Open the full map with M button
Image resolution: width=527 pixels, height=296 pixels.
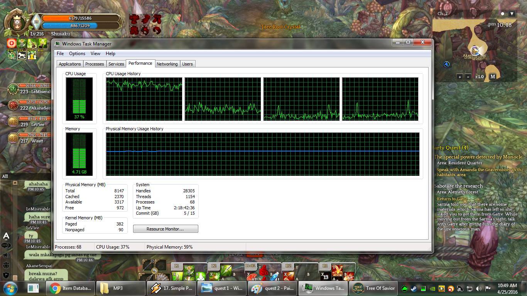[x=493, y=76]
